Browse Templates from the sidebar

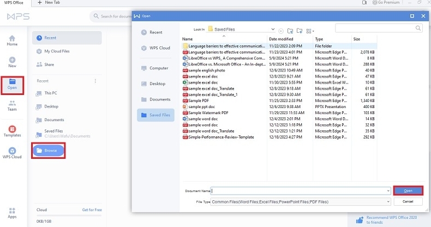(x=12, y=132)
